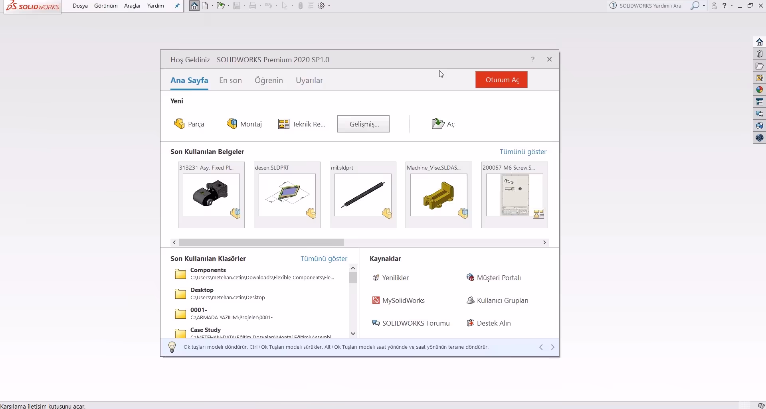The height and width of the screenshot is (409, 766).
Task: Open the 200057 M6 Screw.S... drawing thumbnail
Action: click(515, 195)
